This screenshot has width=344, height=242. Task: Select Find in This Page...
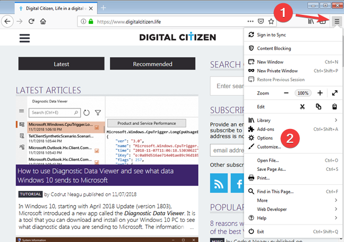point(293,192)
